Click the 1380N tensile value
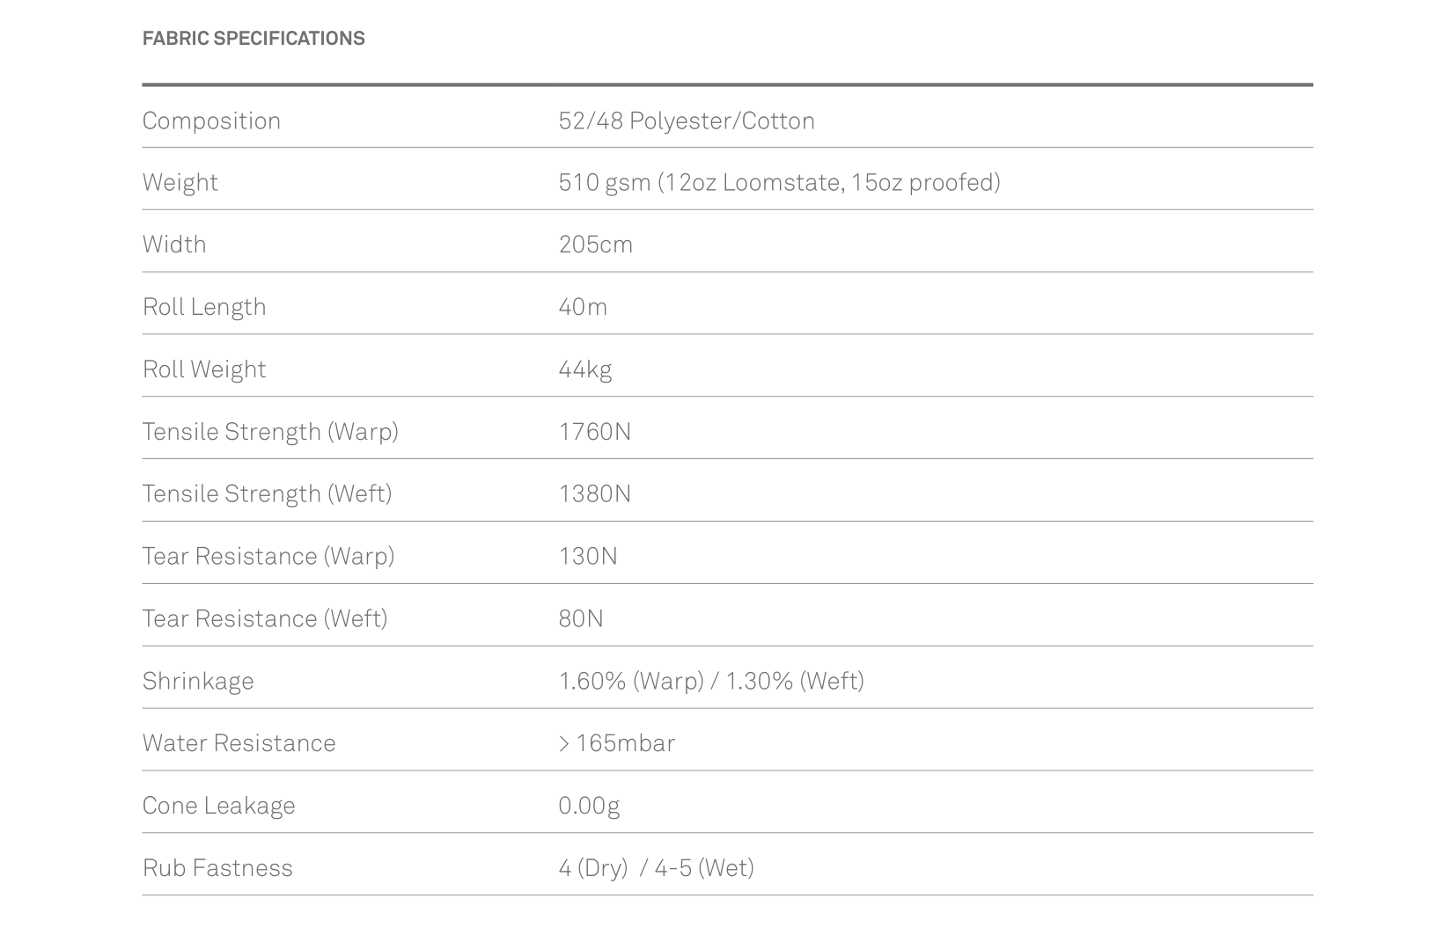This screenshot has width=1455, height=935. [x=594, y=493]
